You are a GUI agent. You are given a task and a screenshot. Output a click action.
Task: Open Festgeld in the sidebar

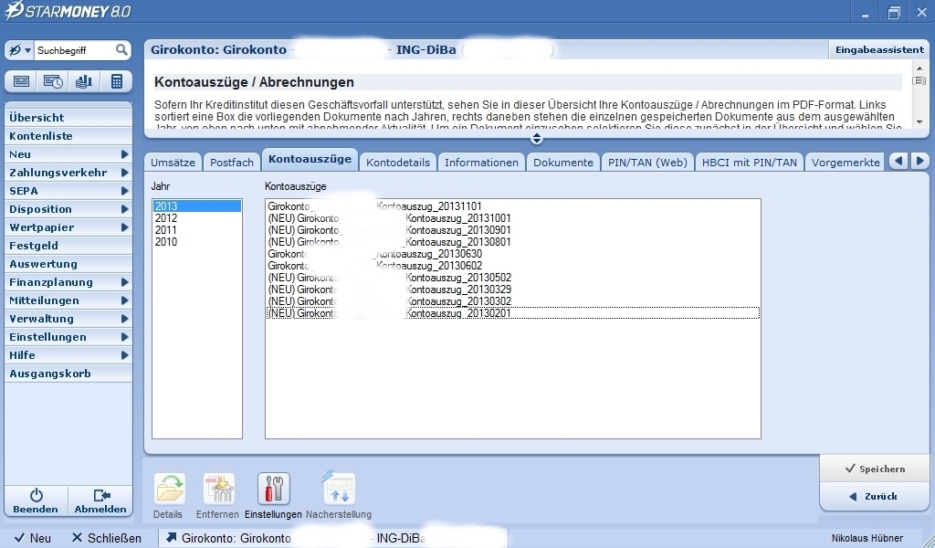(x=68, y=246)
